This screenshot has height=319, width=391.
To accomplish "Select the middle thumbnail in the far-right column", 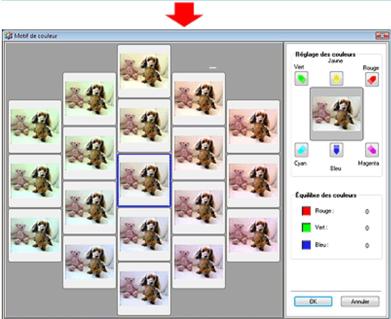I will (253, 181).
